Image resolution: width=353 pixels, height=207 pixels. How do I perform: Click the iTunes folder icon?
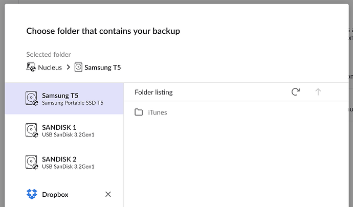(x=139, y=112)
